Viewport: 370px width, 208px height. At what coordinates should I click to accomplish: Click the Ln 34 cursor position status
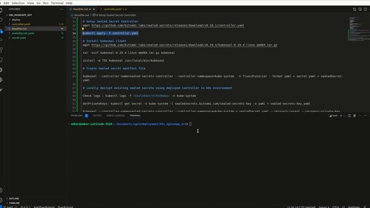(x=301, y=207)
